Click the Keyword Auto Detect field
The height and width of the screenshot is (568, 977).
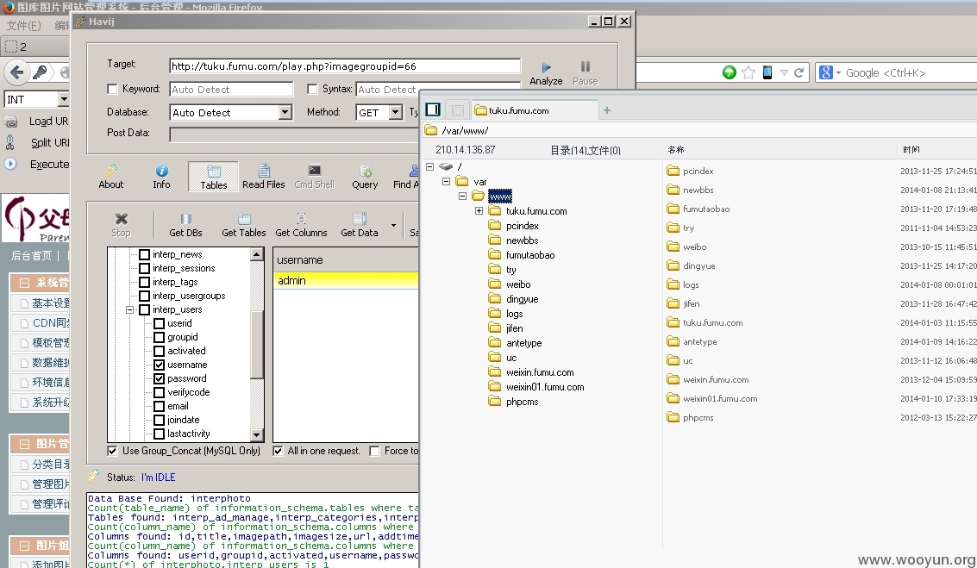231,89
